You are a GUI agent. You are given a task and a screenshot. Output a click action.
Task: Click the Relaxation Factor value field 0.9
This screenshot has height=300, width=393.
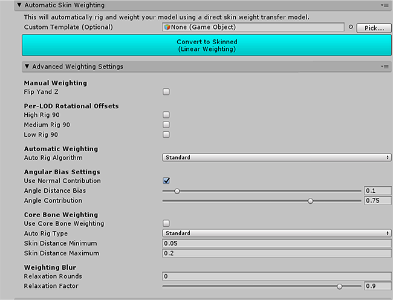pos(378,286)
